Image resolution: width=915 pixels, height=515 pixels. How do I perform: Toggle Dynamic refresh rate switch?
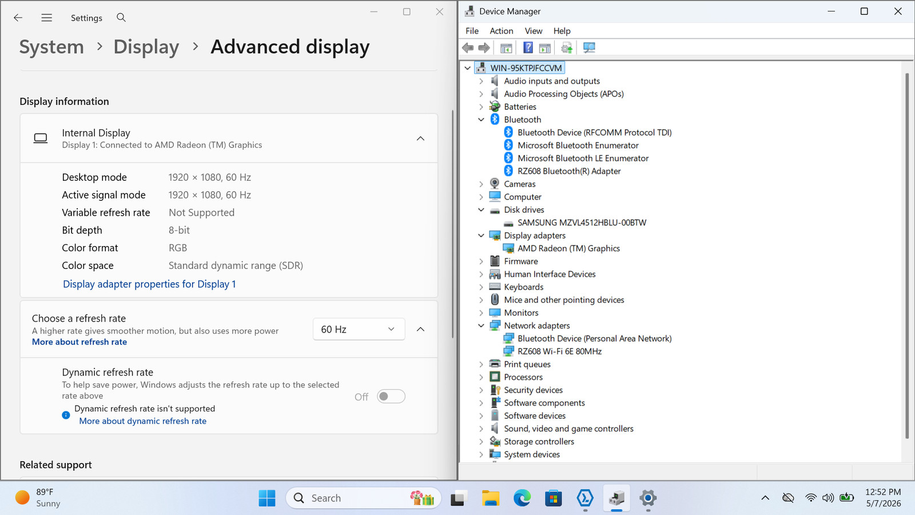tap(391, 397)
